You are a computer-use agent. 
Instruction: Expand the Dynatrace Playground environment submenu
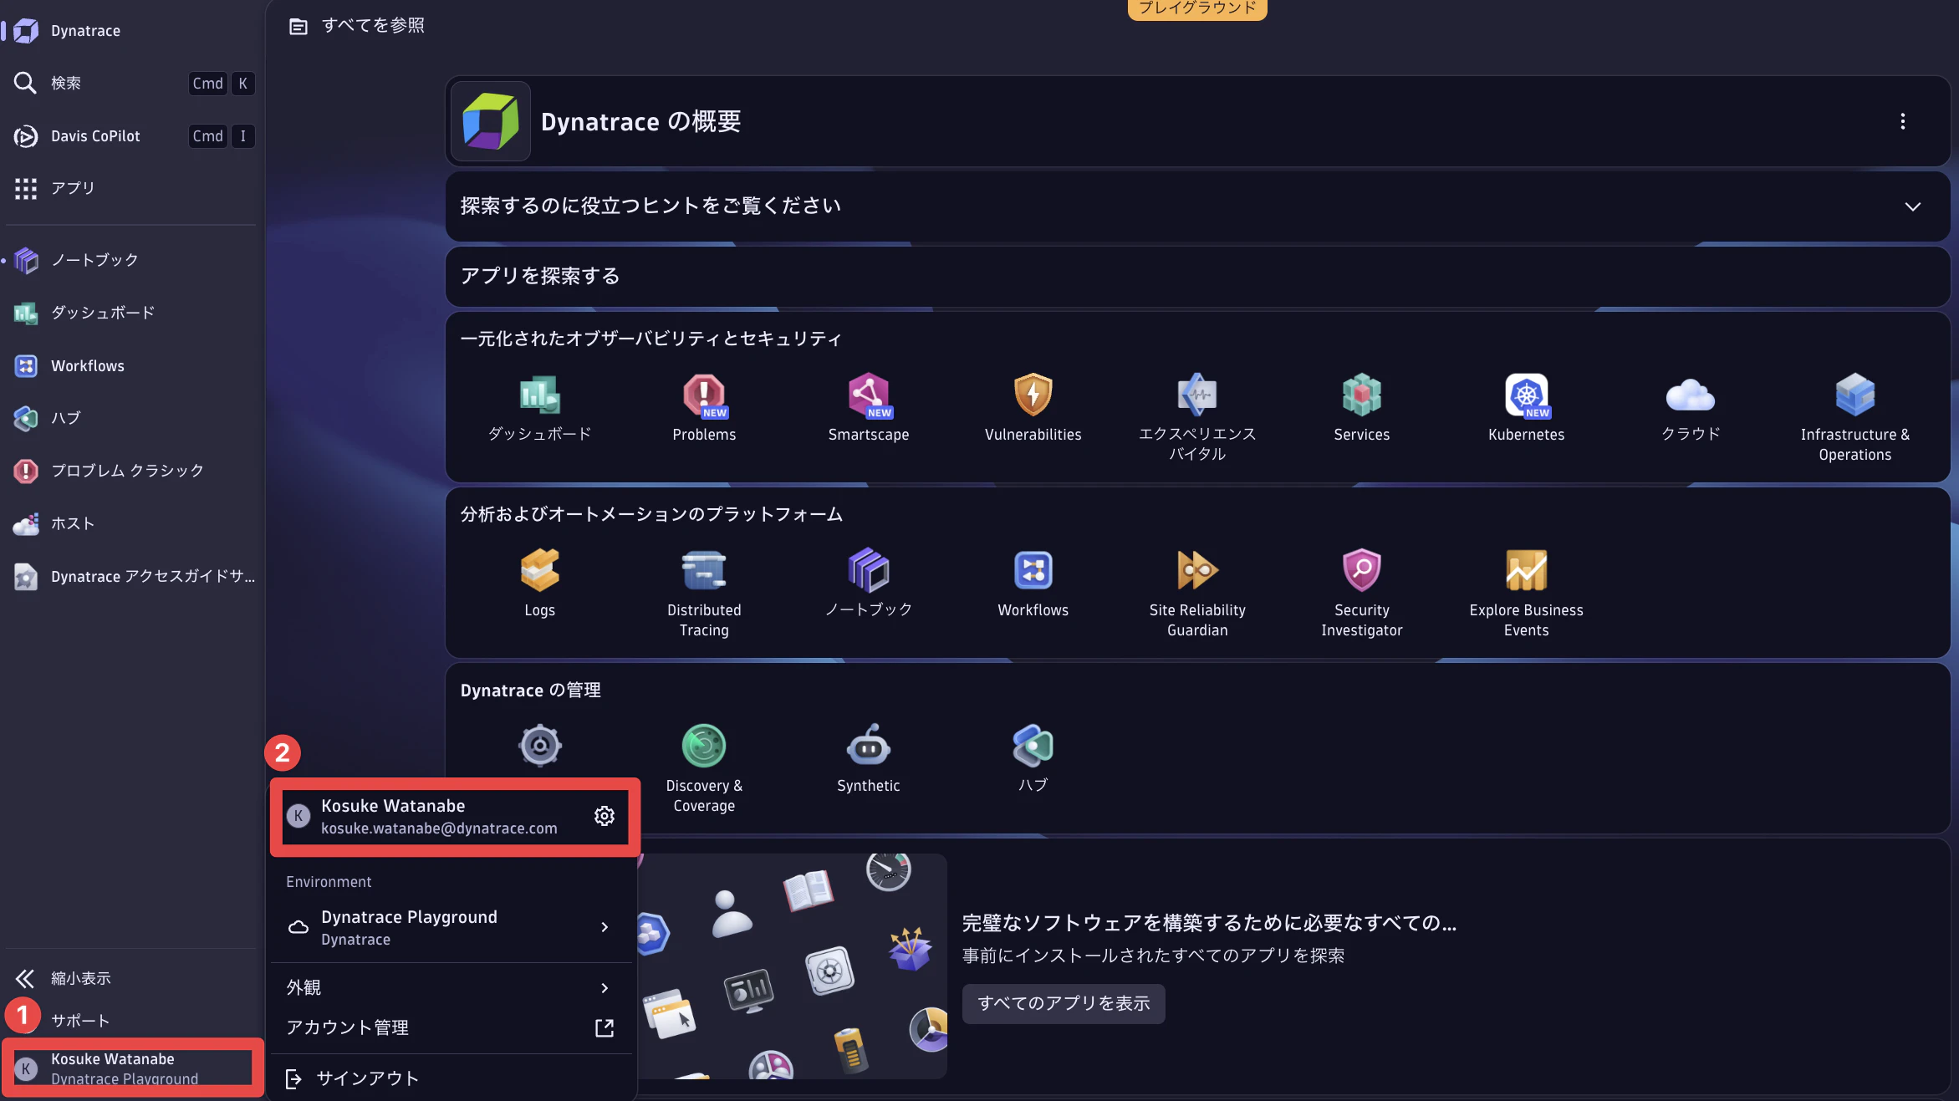point(451,927)
